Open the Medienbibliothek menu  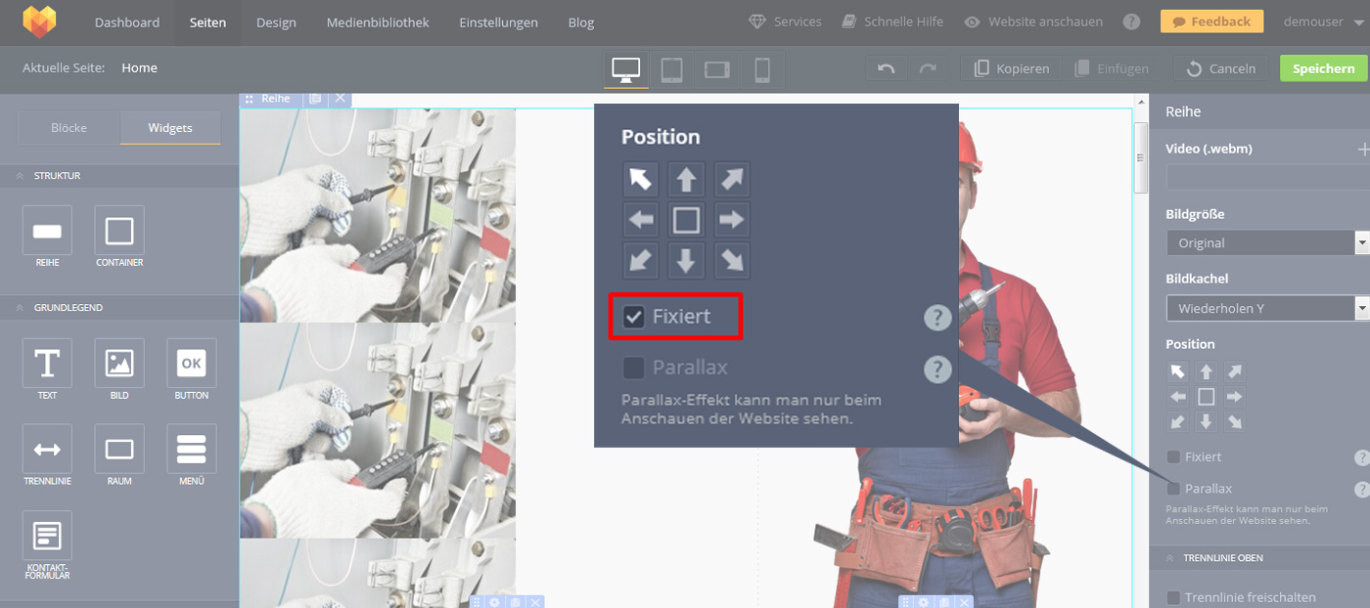coord(378,22)
